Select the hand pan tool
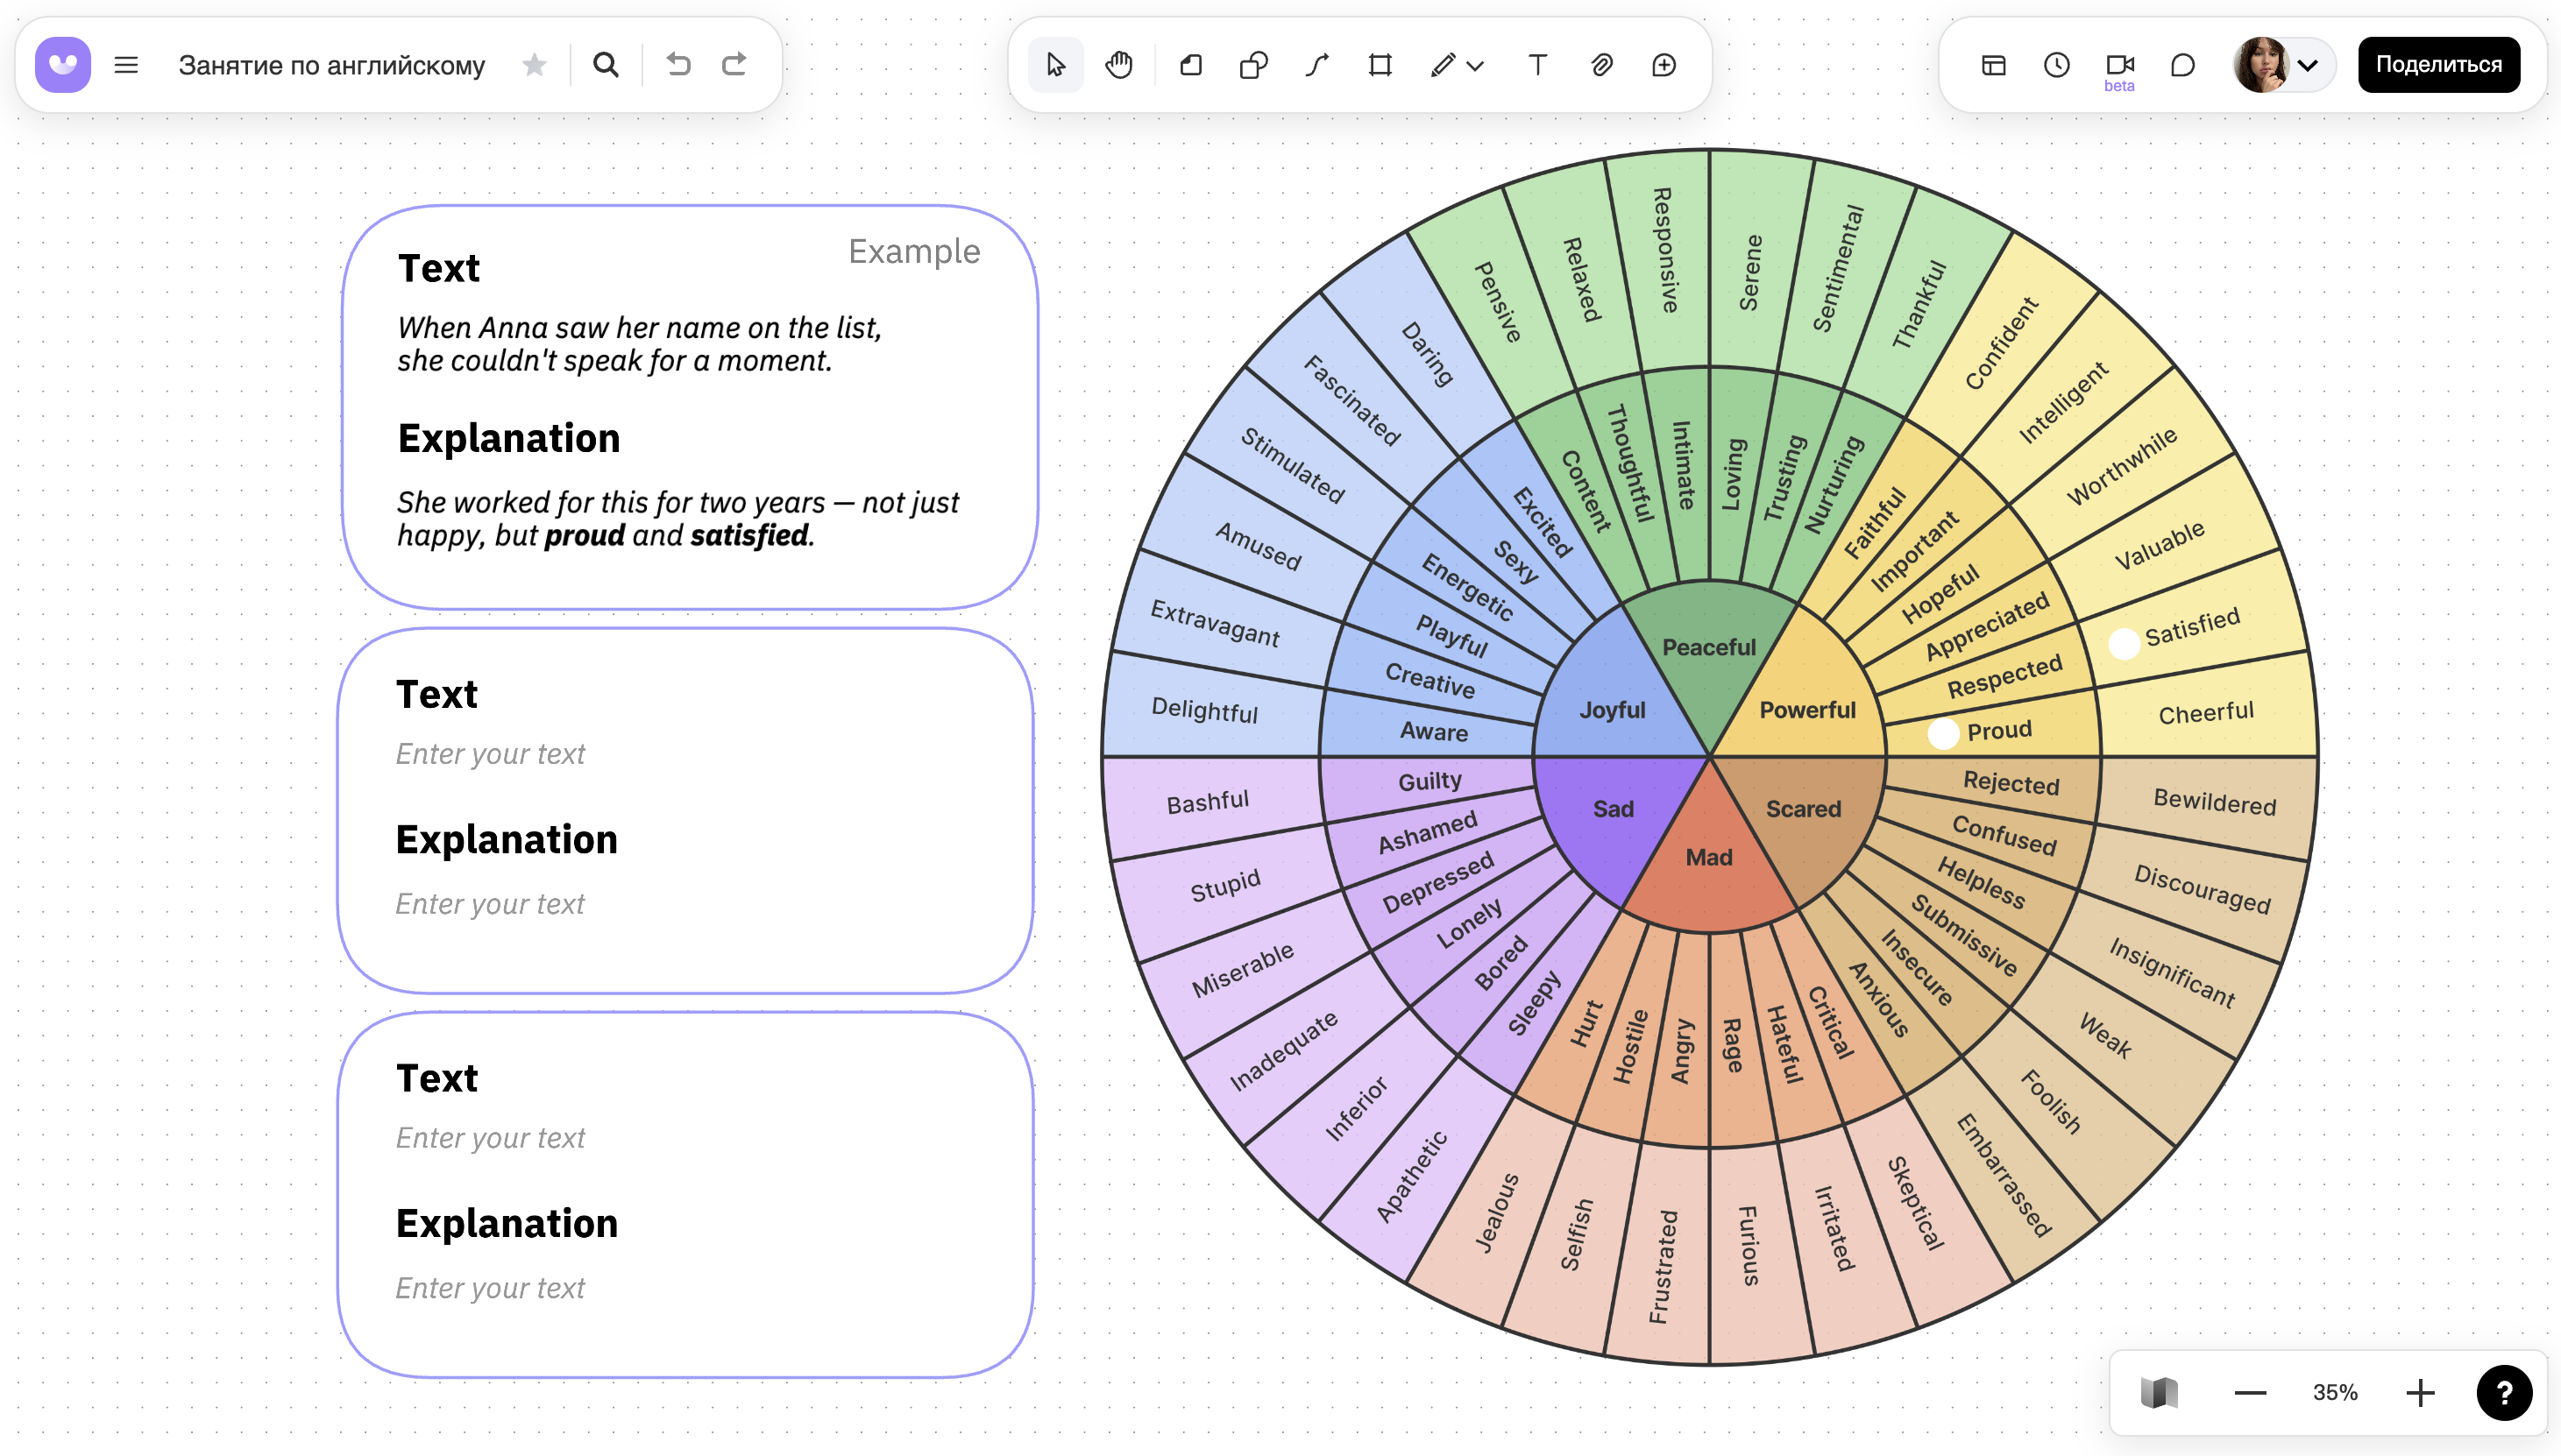Image resolution: width=2561 pixels, height=1456 pixels. [1118, 65]
